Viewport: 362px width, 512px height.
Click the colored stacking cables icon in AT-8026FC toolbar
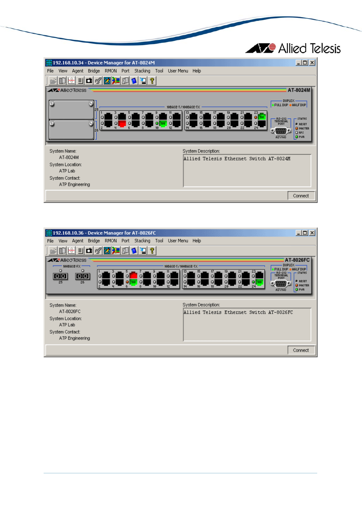click(x=116, y=251)
